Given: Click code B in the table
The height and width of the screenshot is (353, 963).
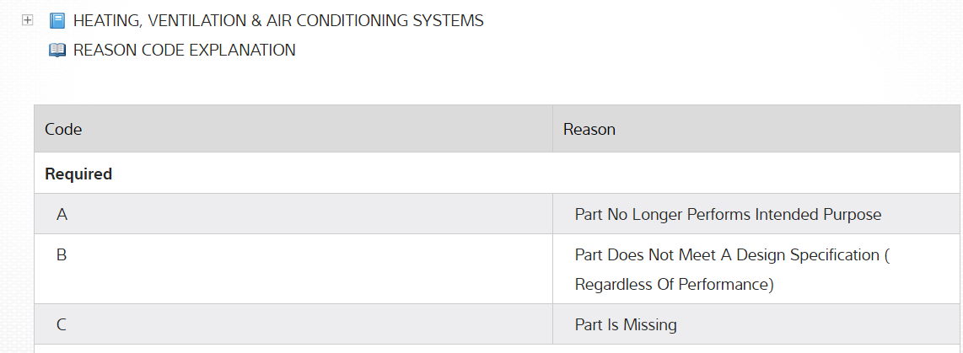Looking at the screenshot, I should [62, 254].
